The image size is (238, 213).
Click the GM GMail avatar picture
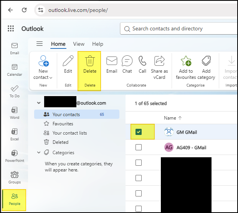169,132
